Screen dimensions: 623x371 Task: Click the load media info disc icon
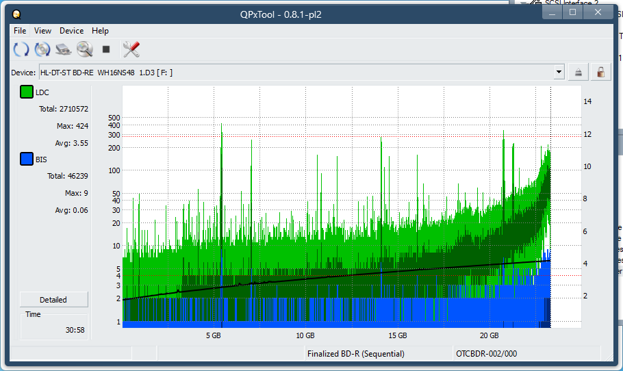(x=42, y=49)
